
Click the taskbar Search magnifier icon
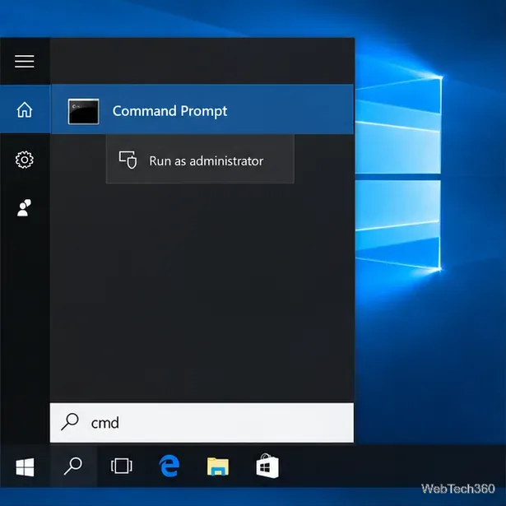tap(73, 466)
